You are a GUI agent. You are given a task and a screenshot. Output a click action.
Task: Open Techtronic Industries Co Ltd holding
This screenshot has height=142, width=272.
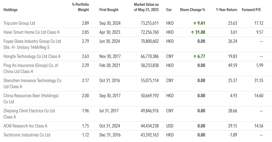tap(27, 135)
